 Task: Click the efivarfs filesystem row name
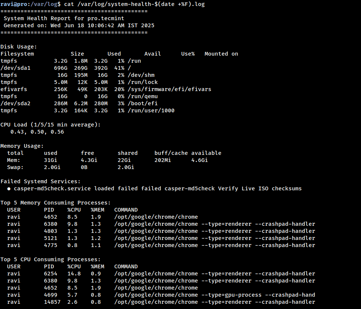coord(14,89)
